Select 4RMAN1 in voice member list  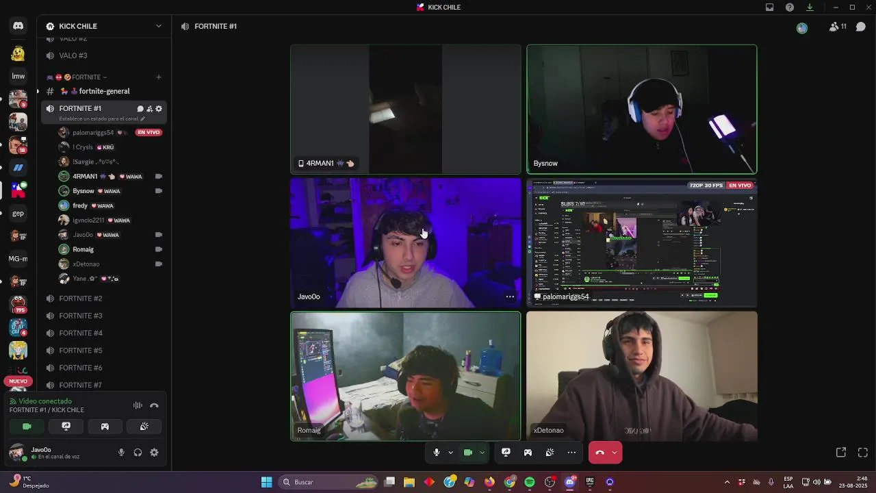click(x=111, y=177)
